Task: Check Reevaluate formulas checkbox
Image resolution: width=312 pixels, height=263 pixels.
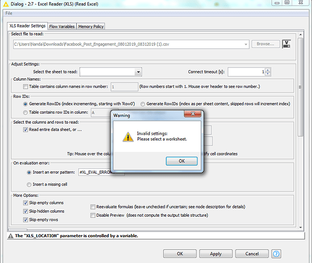Action: (x=93, y=207)
